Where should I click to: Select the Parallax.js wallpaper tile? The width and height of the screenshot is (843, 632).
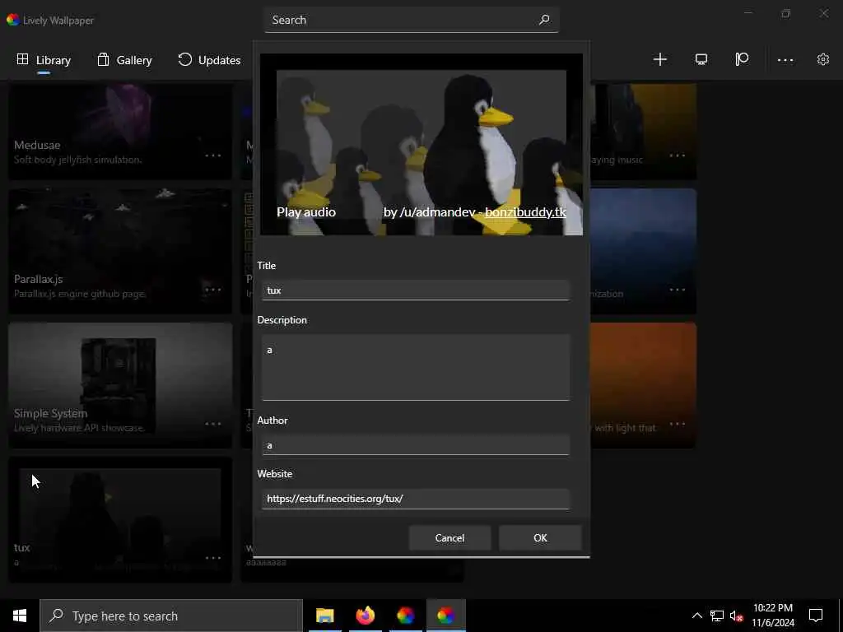(120, 251)
